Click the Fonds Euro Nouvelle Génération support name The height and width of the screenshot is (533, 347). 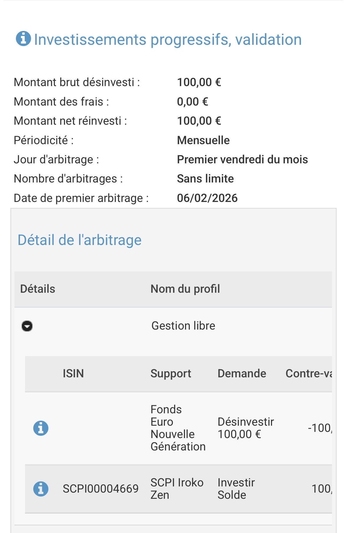(x=178, y=428)
